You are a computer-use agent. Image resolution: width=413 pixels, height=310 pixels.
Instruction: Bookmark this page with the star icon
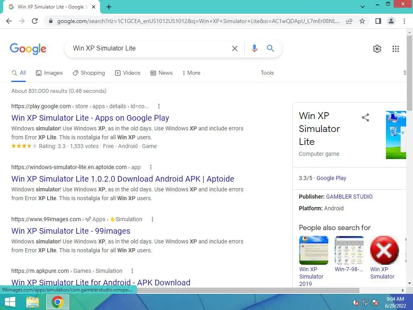[x=362, y=21]
